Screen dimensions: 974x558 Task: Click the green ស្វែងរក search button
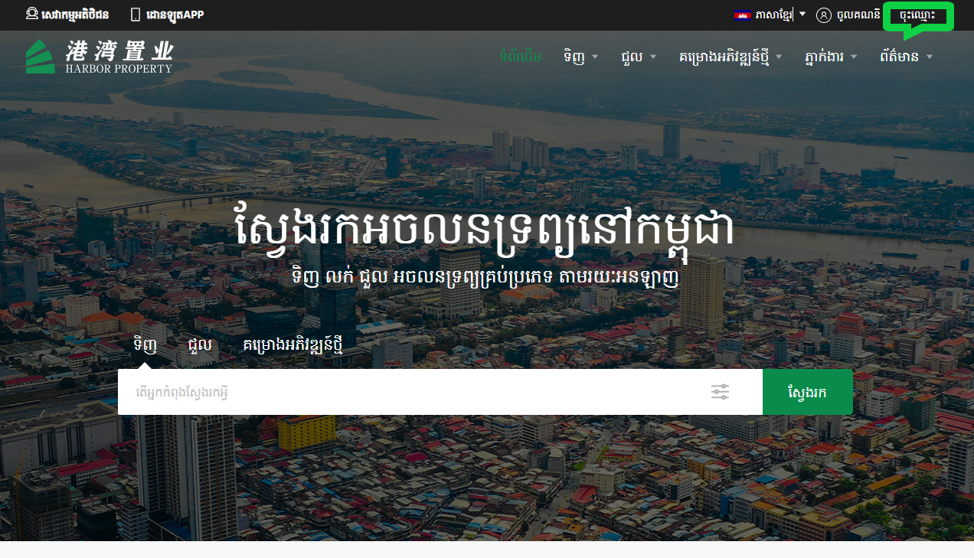pyautogui.click(x=808, y=392)
